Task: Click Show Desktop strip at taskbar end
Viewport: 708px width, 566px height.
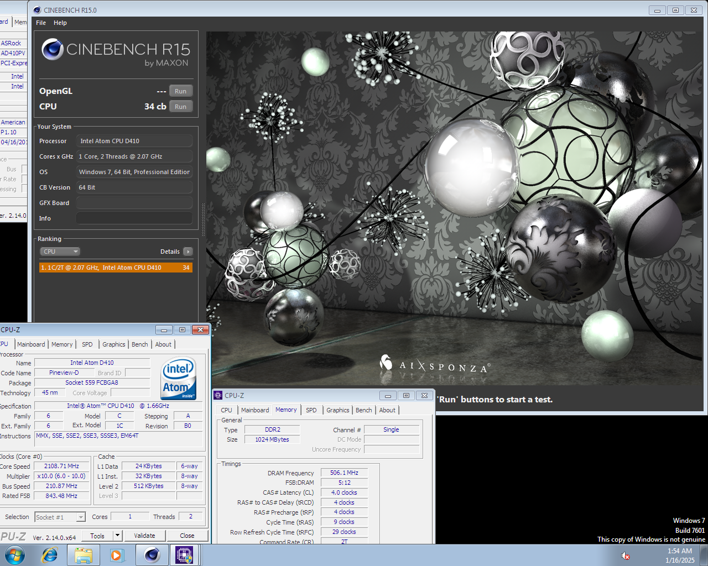Action: click(x=704, y=555)
